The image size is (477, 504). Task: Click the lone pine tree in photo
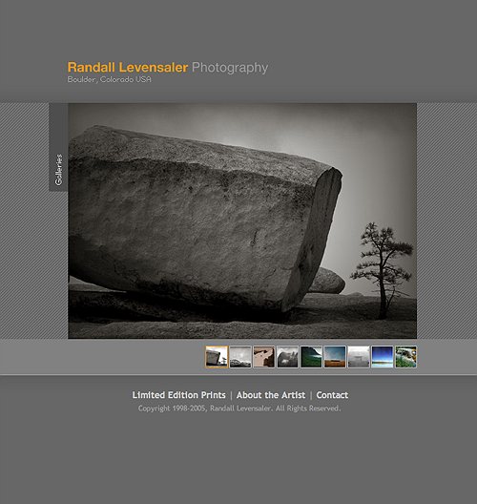click(x=382, y=270)
